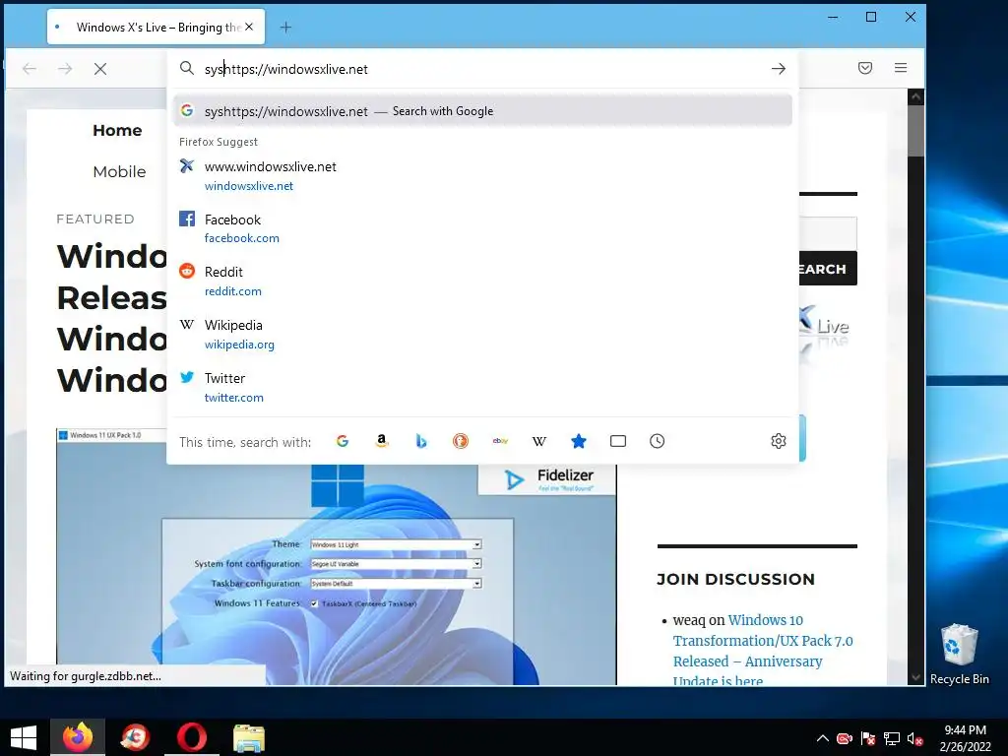Screen dimensions: 1008x756
Task: Open Opera browser from the taskbar
Action: pyautogui.click(x=192, y=736)
